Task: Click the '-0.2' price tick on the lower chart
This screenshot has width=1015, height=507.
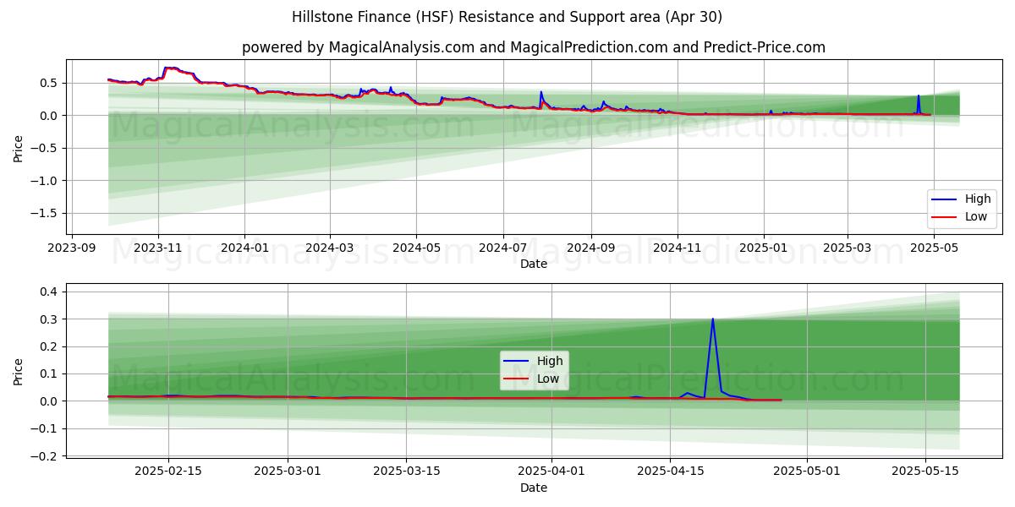Action: click(x=46, y=455)
